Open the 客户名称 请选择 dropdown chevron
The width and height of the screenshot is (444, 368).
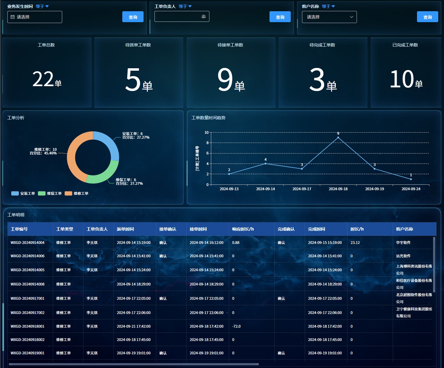point(351,17)
